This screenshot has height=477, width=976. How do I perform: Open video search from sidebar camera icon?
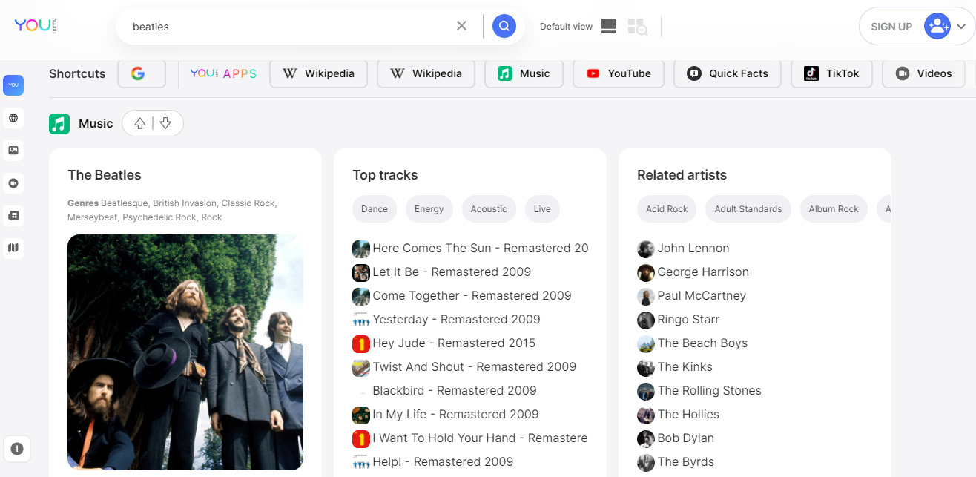point(13,183)
